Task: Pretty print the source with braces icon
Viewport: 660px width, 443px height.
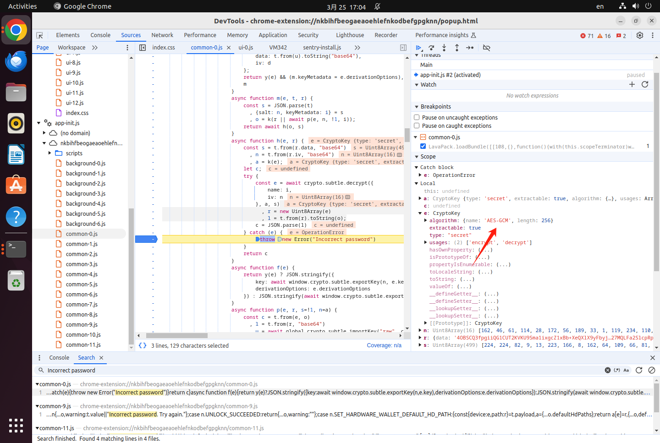Action: click(x=143, y=345)
